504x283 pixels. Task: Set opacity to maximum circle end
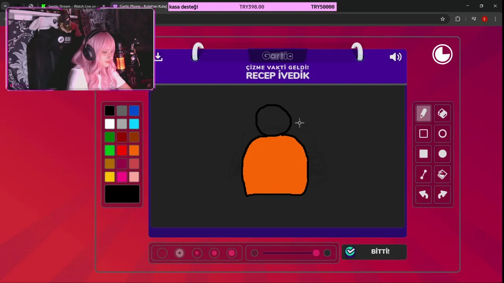click(327, 253)
